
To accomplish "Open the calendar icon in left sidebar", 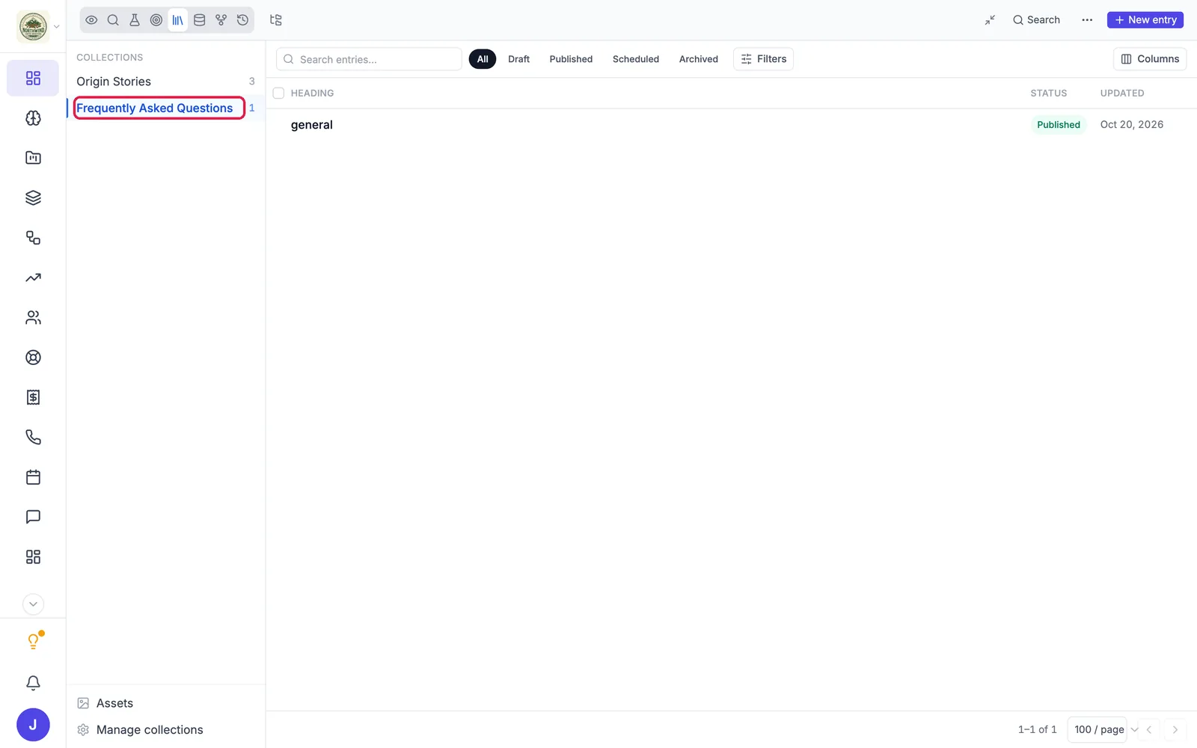I will coord(33,477).
